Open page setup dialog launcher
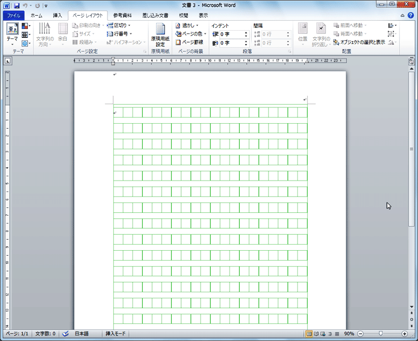 pyautogui.click(x=145, y=51)
